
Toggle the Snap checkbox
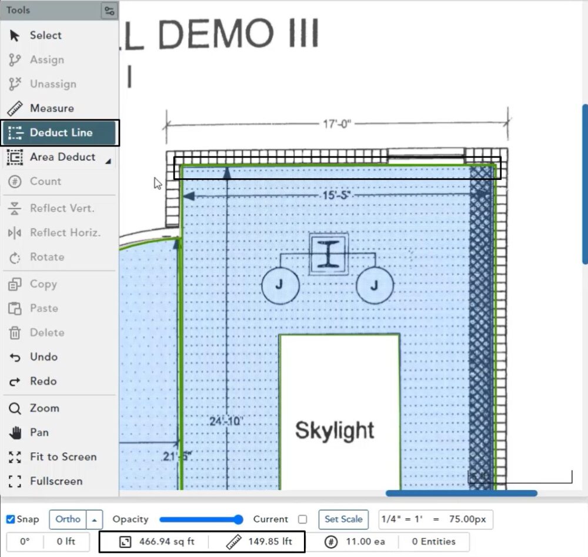(x=11, y=519)
